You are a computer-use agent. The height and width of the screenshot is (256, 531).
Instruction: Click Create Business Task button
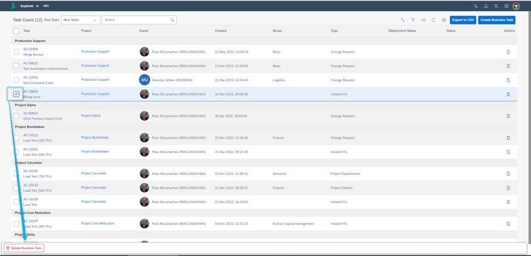coord(496,20)
